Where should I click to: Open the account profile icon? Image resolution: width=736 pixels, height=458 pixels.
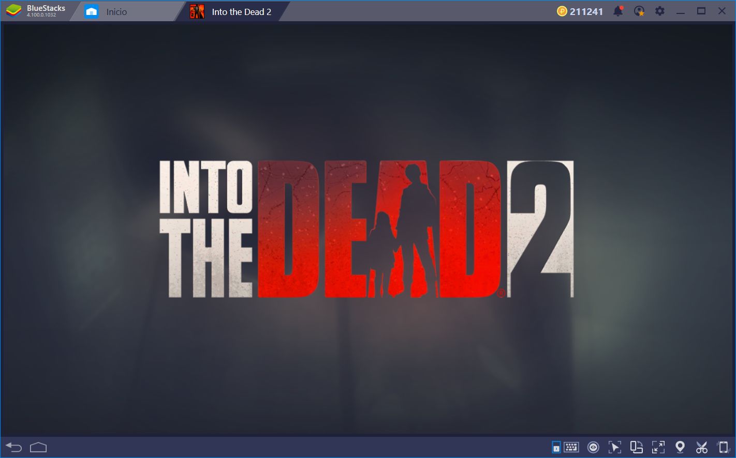click(x=639, y=11)
